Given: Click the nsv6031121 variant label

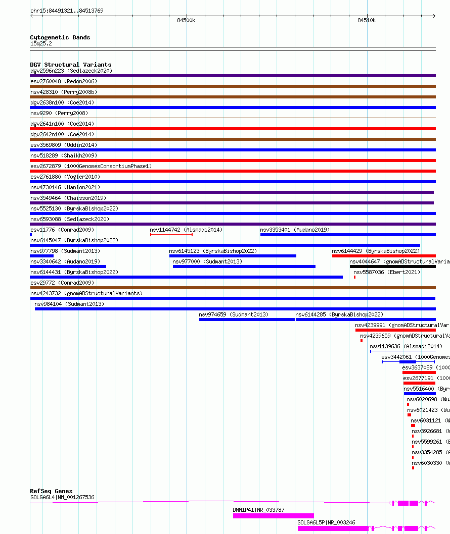Looking at the screenshot, I should coord(430,420).
